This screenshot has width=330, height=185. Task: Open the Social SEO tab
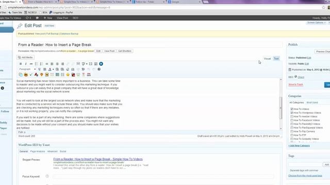pyautogui.click(x=63, y=152)
